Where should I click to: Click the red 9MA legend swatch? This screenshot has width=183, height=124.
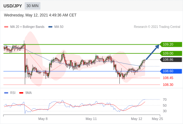point(21,93)
